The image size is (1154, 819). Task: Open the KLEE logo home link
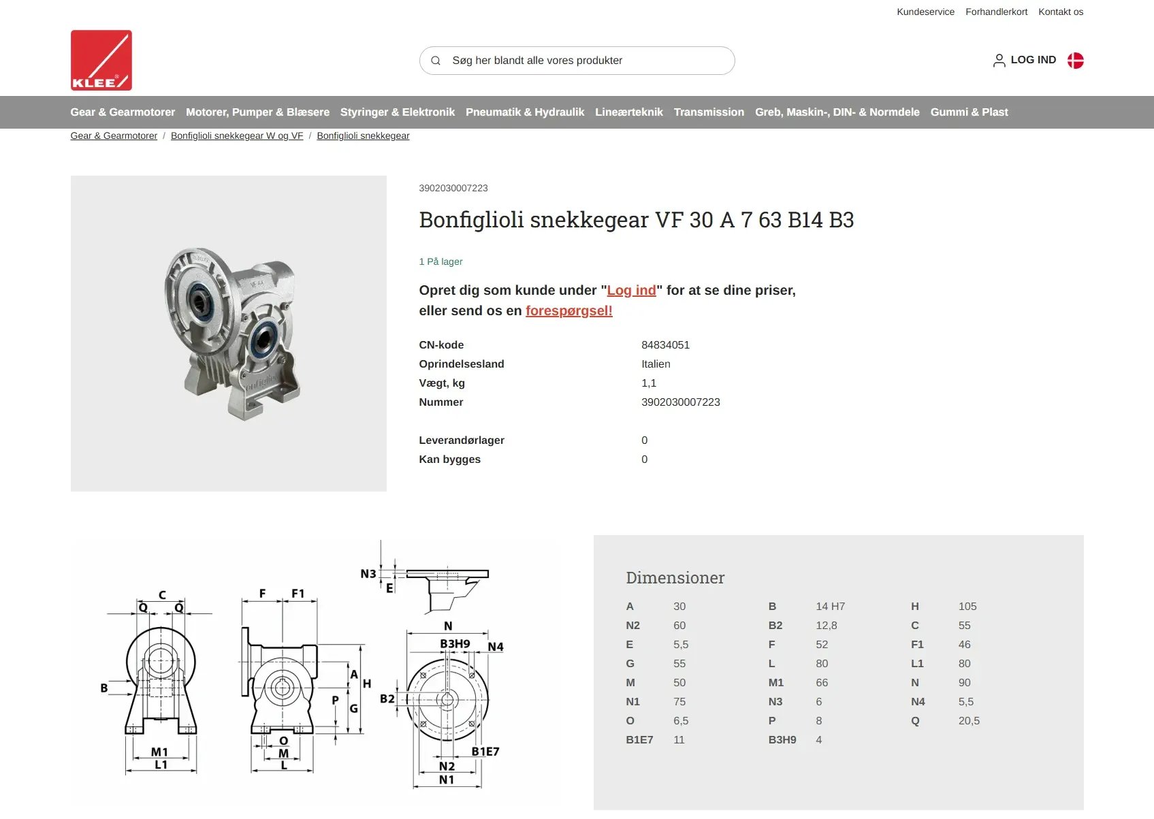101,61
